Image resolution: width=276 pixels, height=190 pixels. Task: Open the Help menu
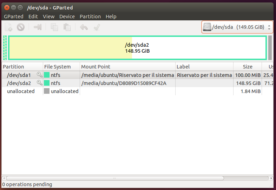click(x=111, y=17)
